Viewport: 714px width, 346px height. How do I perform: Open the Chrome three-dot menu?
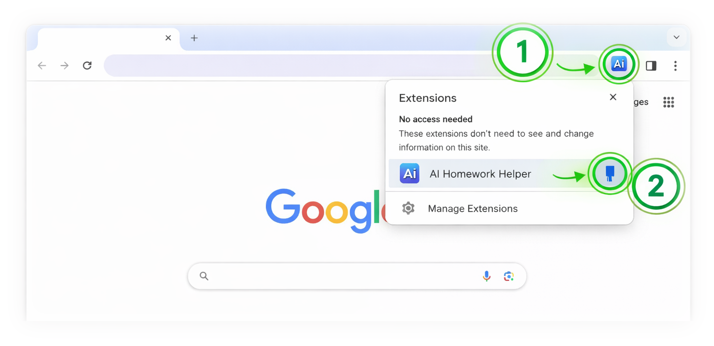[675, 65]
